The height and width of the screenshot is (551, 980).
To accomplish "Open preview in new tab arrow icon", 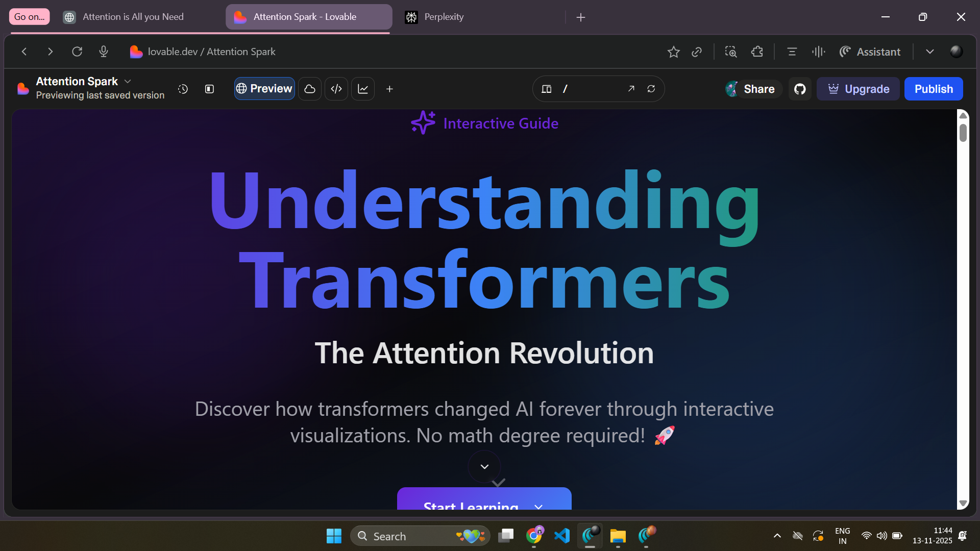I will pos(631,89).
